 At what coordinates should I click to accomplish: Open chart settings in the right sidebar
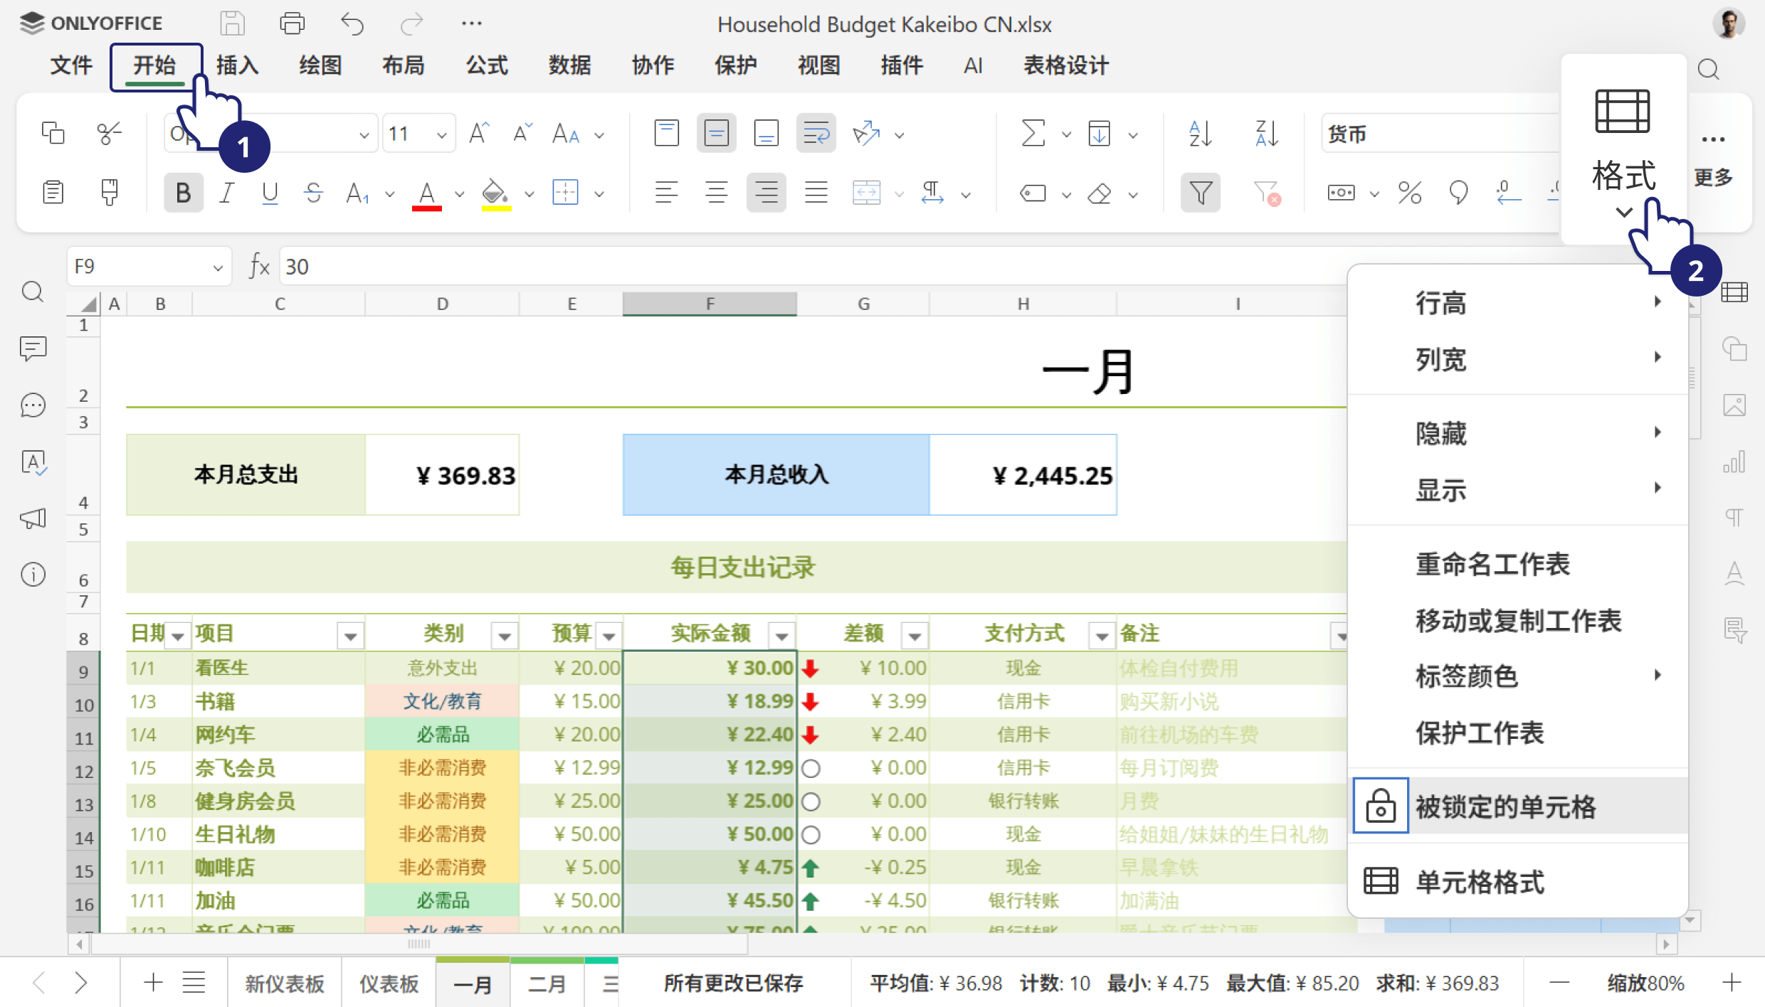pos(1735,462)
